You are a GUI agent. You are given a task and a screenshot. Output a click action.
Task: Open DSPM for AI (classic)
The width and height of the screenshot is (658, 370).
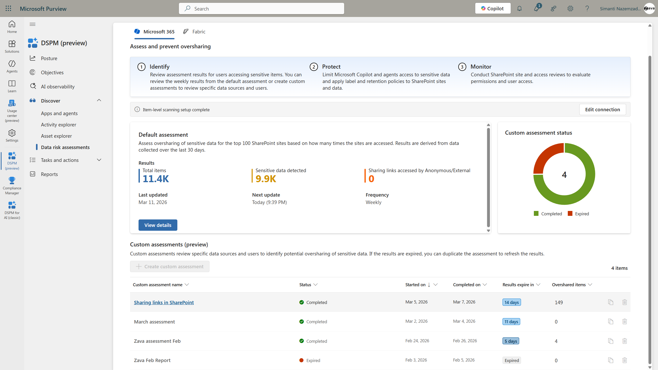(12, 210)
